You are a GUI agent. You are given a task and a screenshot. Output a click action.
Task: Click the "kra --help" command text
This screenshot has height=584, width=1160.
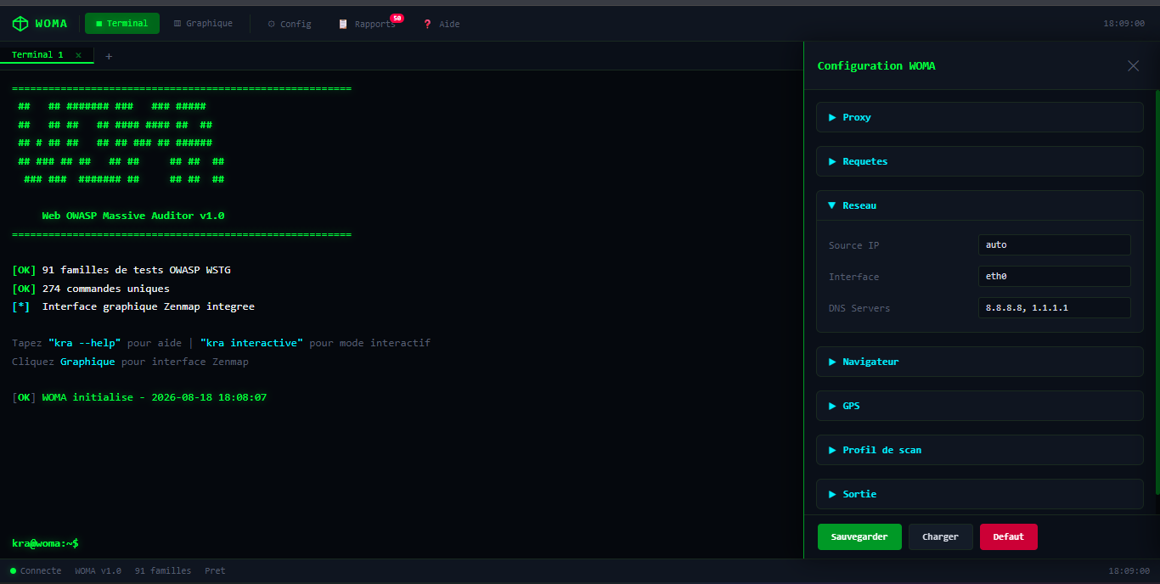[x=85, y=343]
